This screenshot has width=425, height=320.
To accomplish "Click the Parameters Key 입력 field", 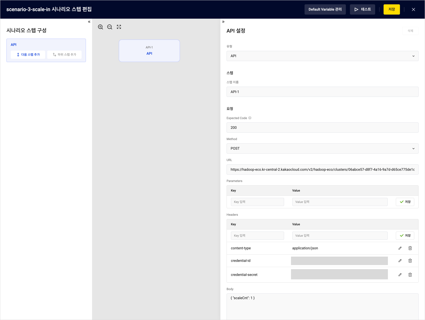I will click(x=257, y=202).
